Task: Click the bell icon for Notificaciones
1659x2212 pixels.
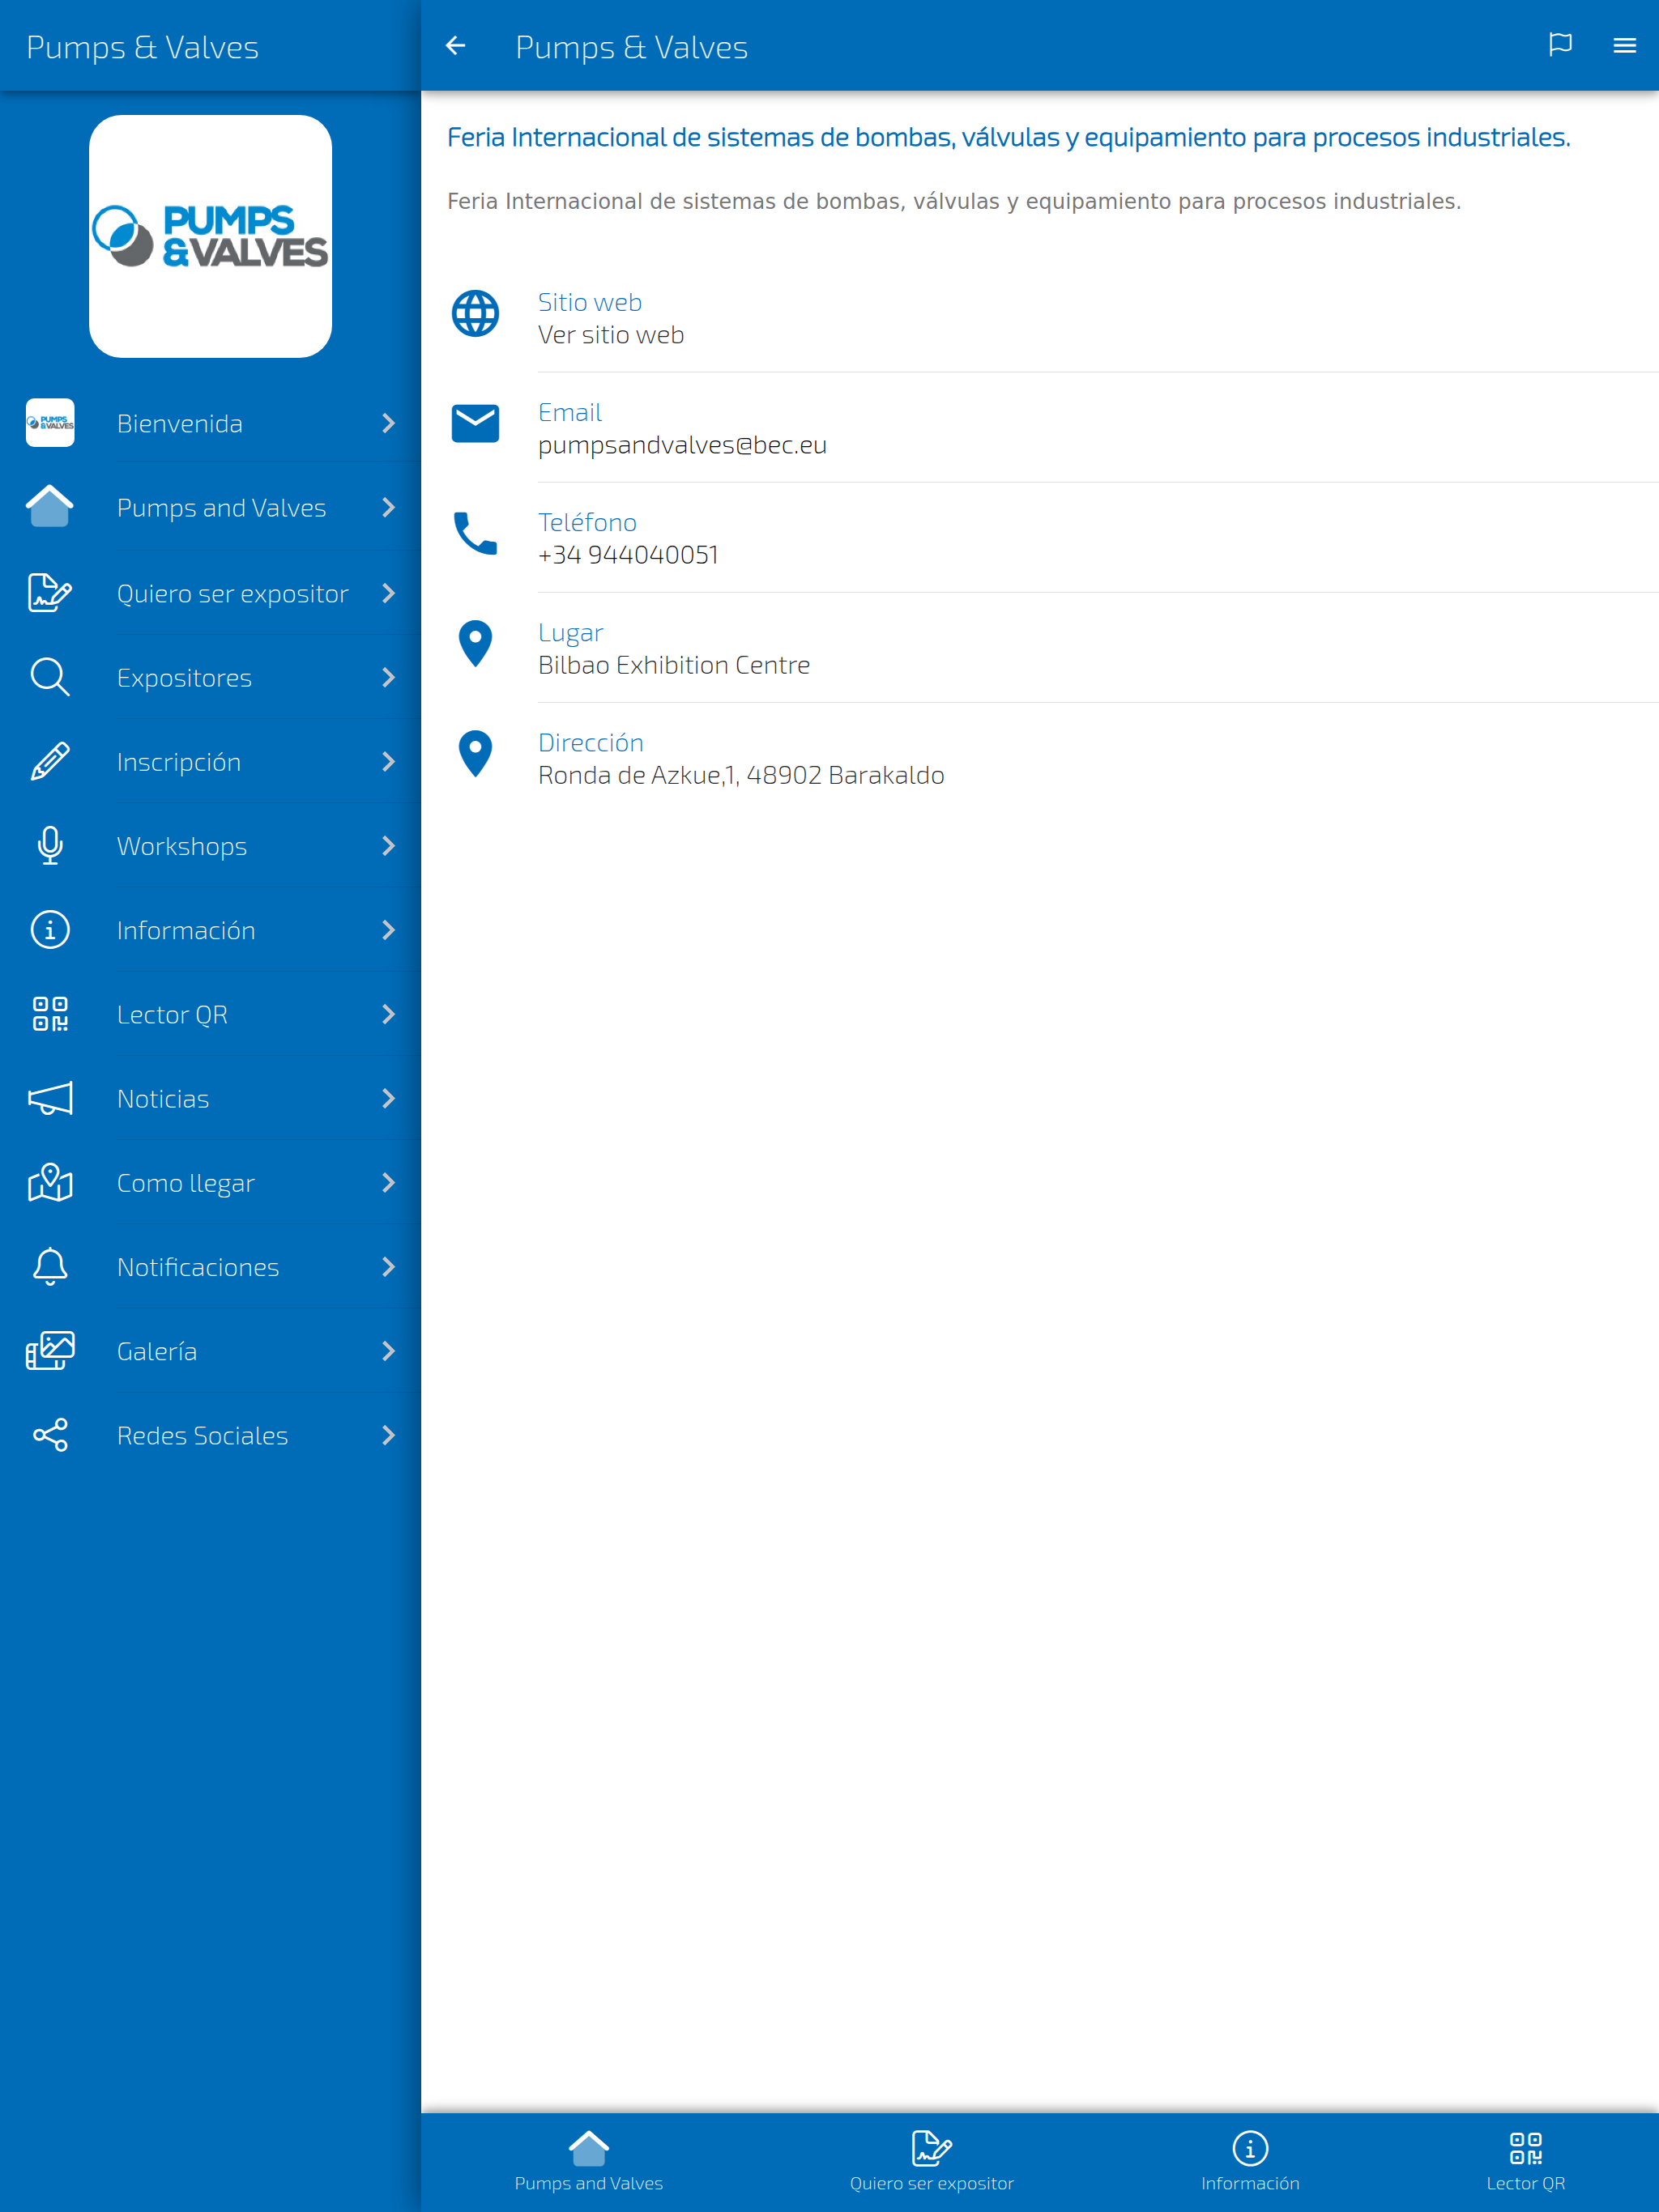Action: (x=50, y=1266)
